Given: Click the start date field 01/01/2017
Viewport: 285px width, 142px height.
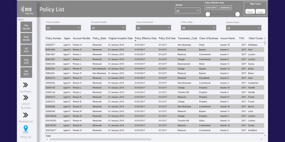Looking at the screenshot, I should click(x=211, y=8).
